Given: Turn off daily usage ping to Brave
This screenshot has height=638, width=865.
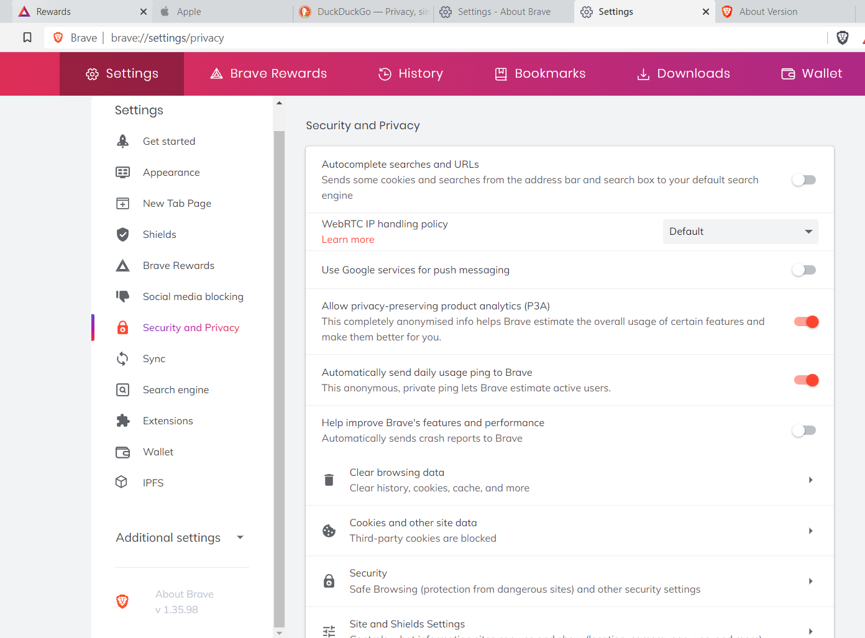Looking at the screenshot, I should click(805, 380).
